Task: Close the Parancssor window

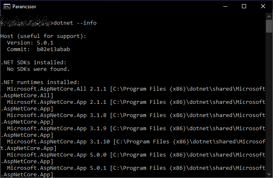Action: (x=263, y=6)
